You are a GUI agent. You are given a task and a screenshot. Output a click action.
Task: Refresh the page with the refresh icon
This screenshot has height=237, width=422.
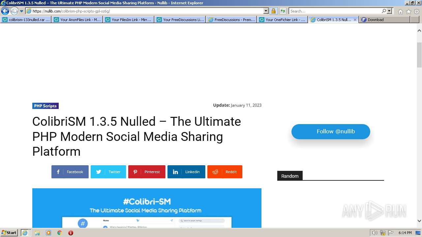tap(283, 11)
